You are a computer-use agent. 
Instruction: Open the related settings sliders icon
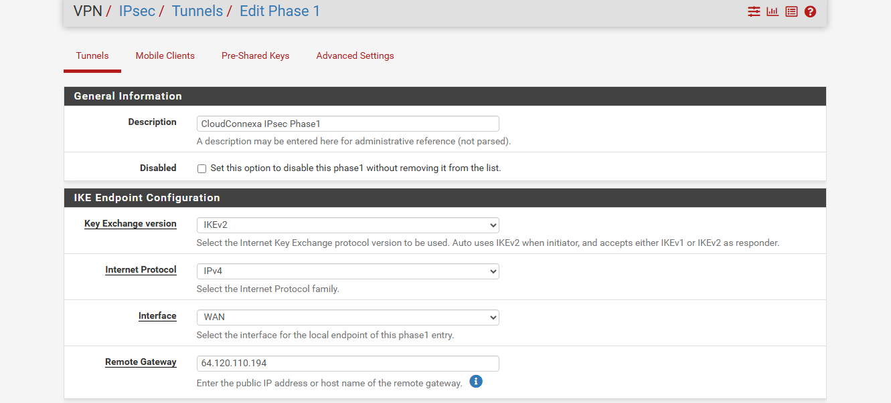[x=754, y=11]
